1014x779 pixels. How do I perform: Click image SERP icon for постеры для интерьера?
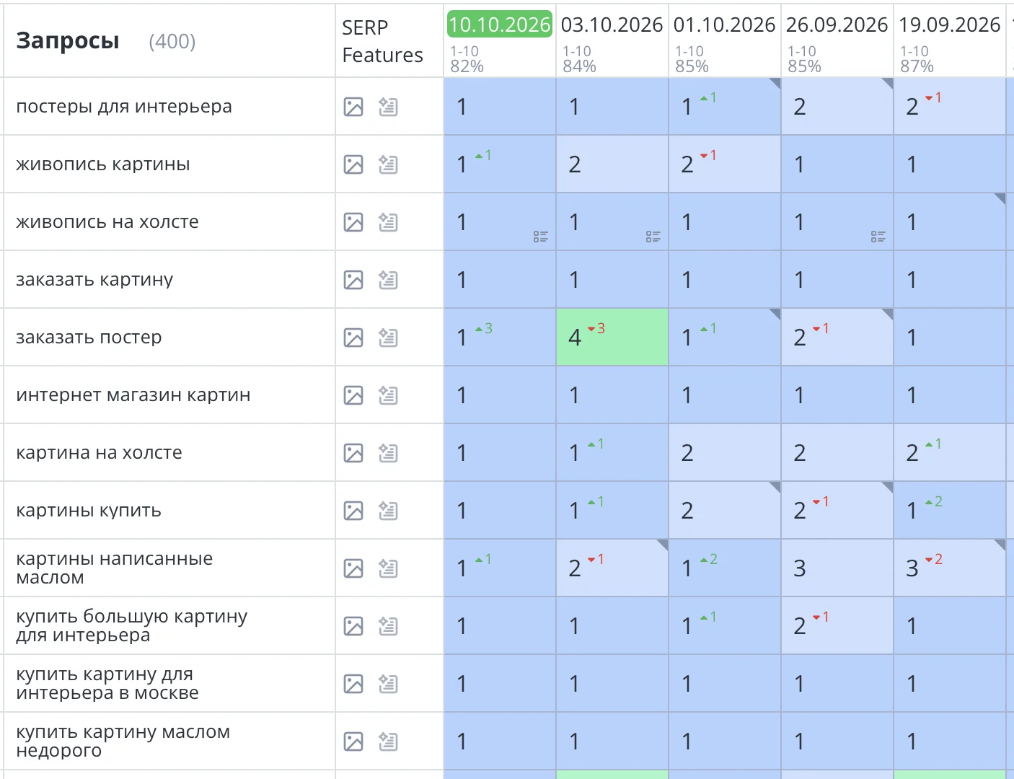[353, 107]
